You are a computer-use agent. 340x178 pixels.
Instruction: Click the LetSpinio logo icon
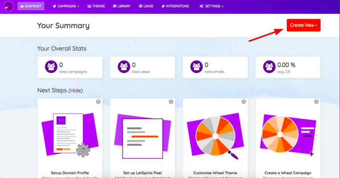(x=8, y=6)
